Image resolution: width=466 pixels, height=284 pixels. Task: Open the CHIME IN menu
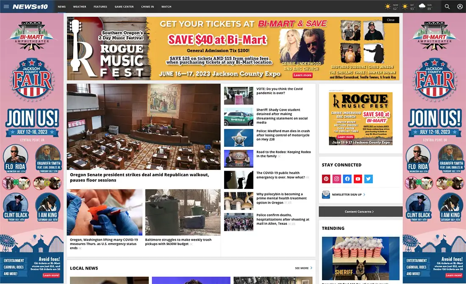pos(147,6)
